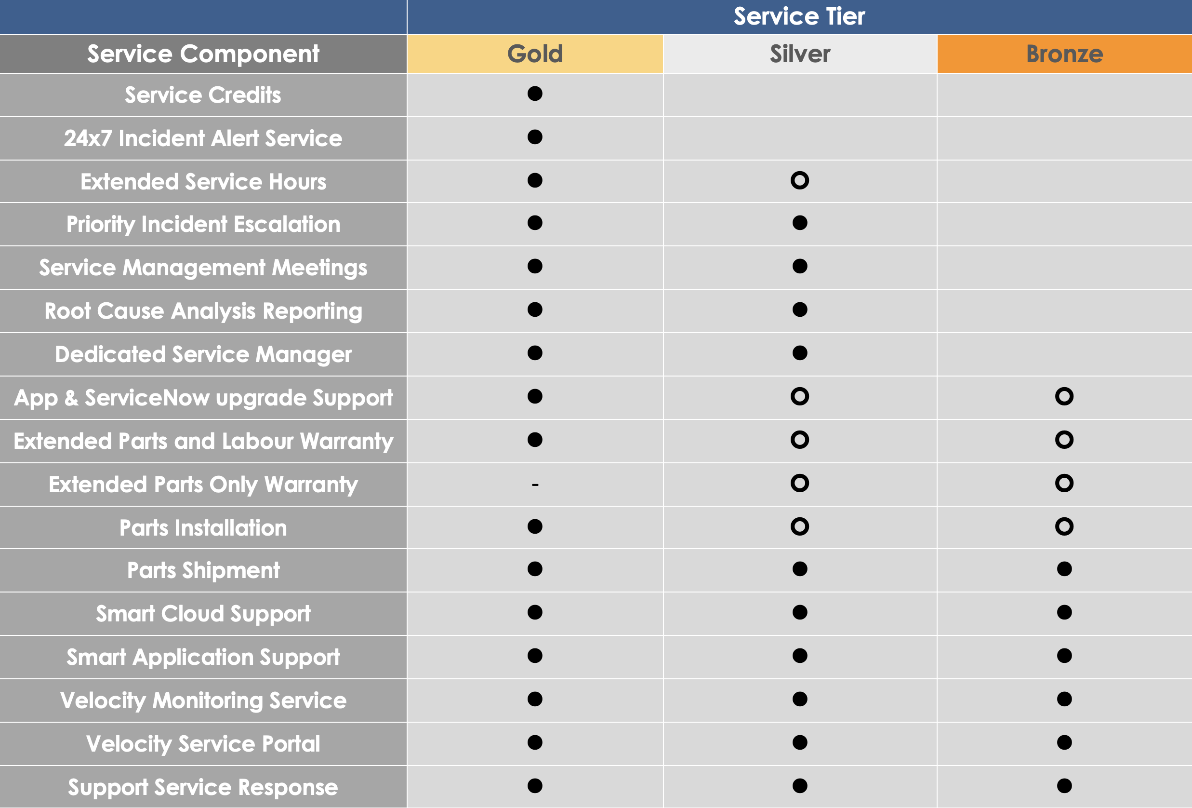Viewport: 1192px width, 808px height.
Task: Select the hollow Silver circle for Extended Service Hours
Action: point(800,180)
